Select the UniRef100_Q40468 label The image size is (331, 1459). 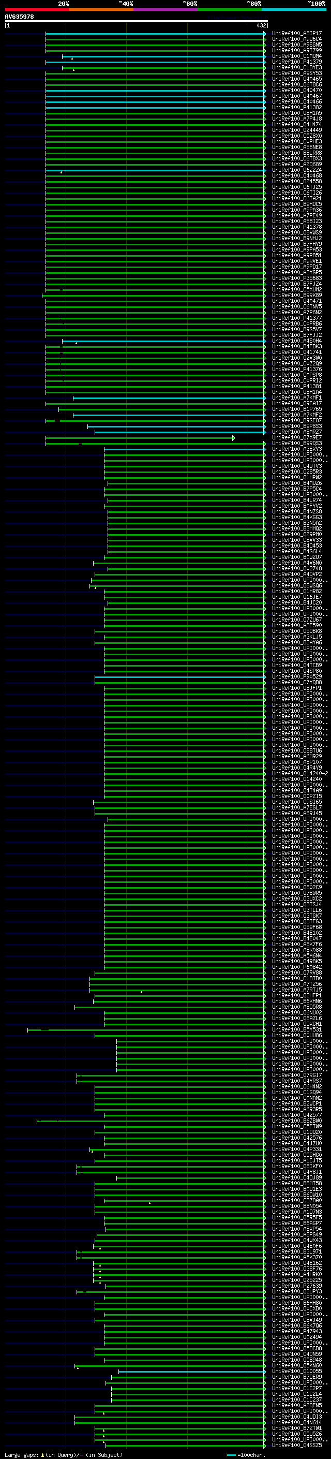[x=296, y=175]
